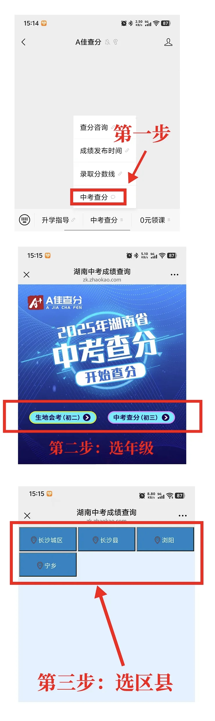
Task: Tap the A佳查分 logo on banner
Action: (x=55, y=302)
